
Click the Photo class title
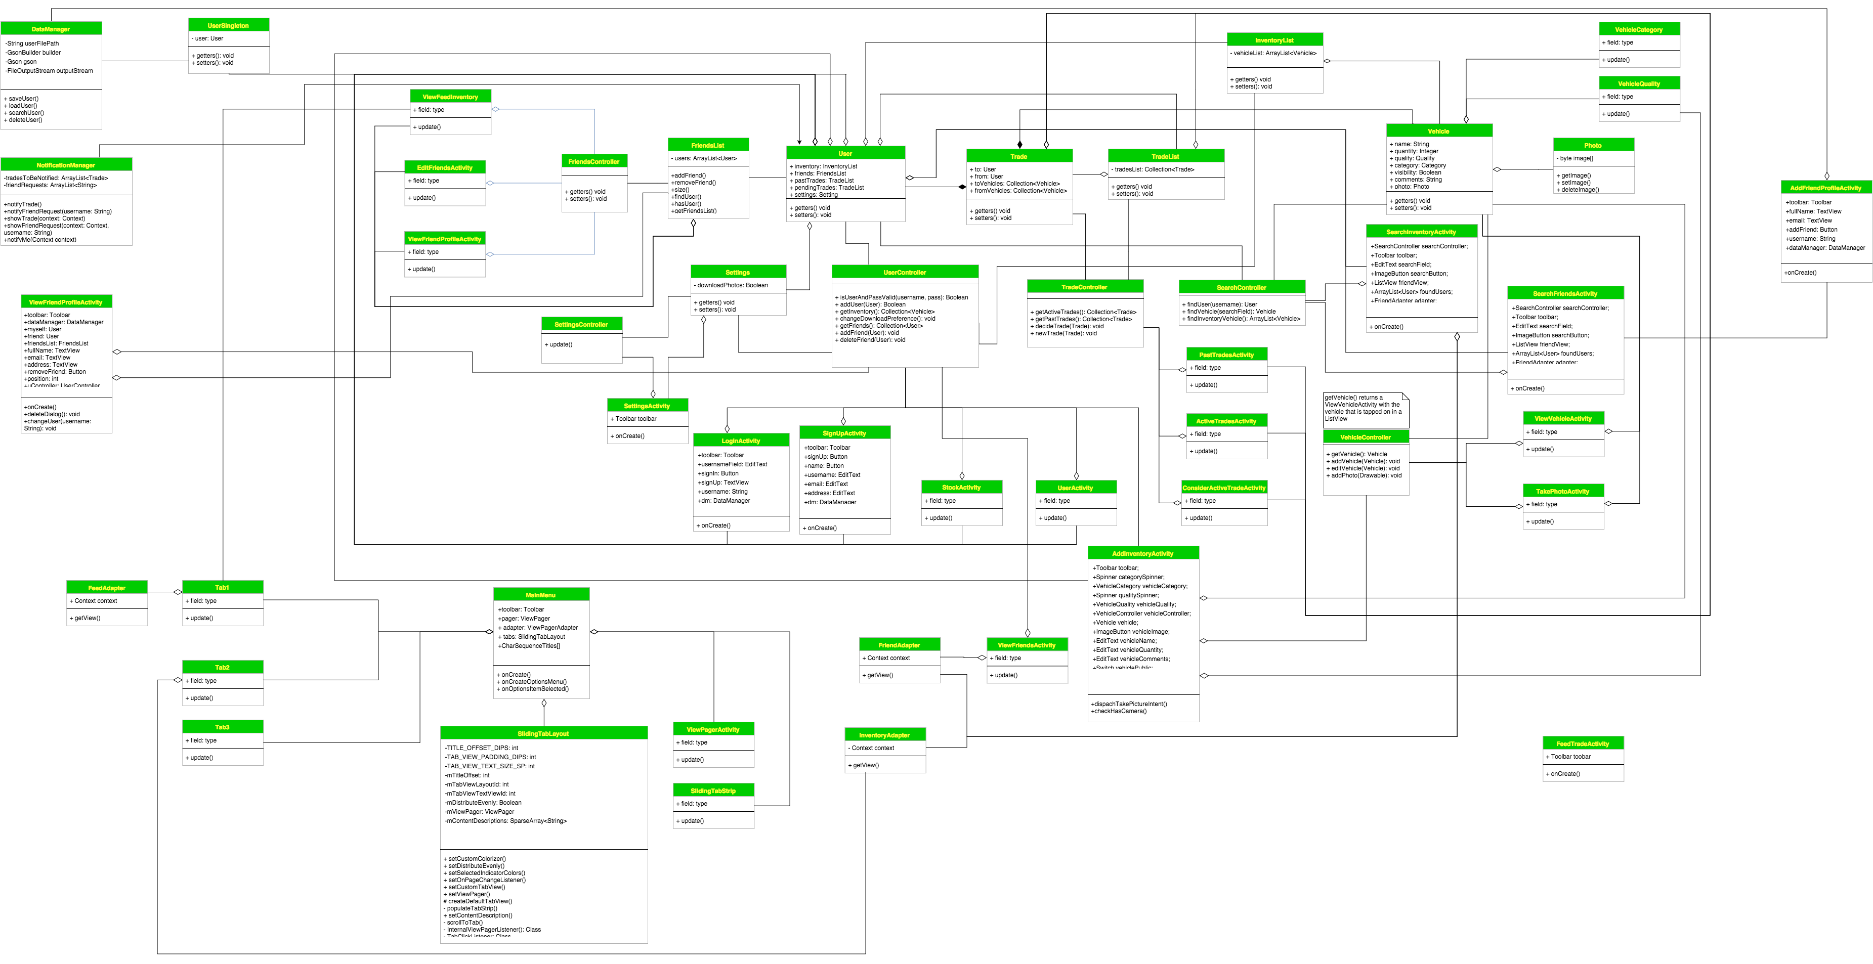(x=1592, y=145)
